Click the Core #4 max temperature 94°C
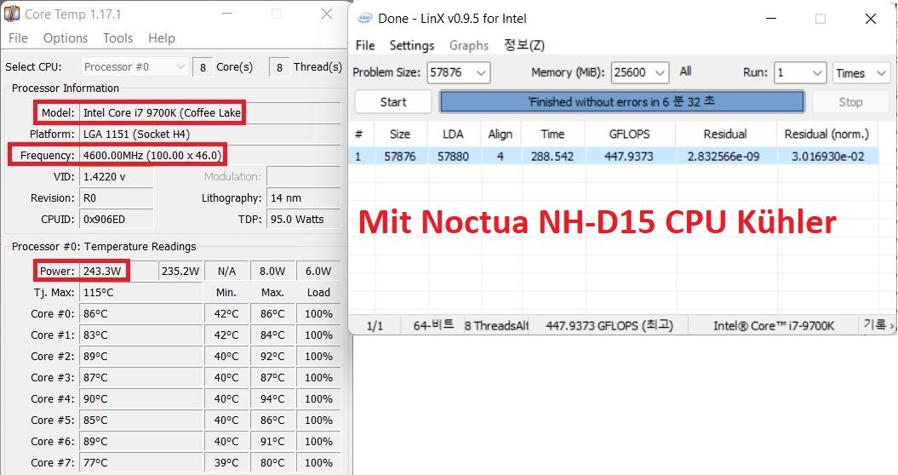The image size is (898, 475). tap(272, 398)
